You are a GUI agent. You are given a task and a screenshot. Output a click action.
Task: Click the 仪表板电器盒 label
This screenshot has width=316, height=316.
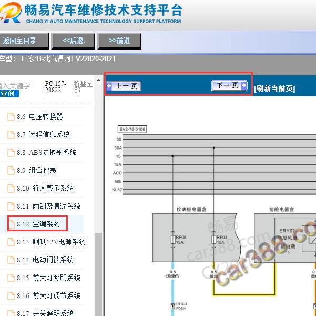191,210
